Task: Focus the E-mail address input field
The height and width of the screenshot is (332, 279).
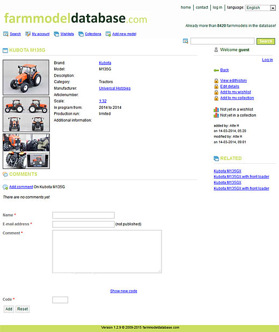Action: coord(84,224)
